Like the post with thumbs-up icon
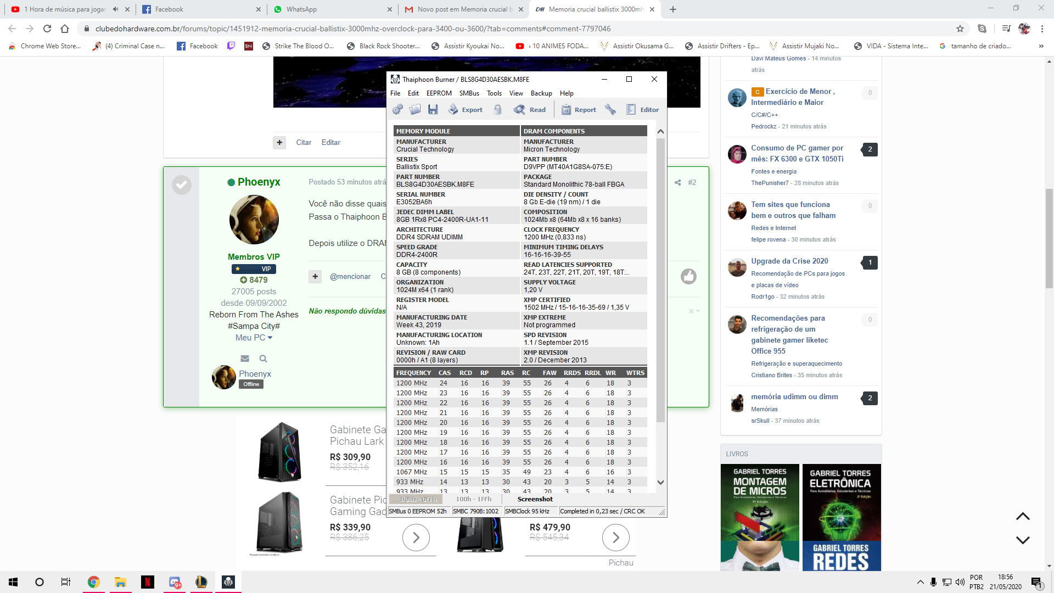The height and width of the screenshot is (593, 1054). pos(688,276)
